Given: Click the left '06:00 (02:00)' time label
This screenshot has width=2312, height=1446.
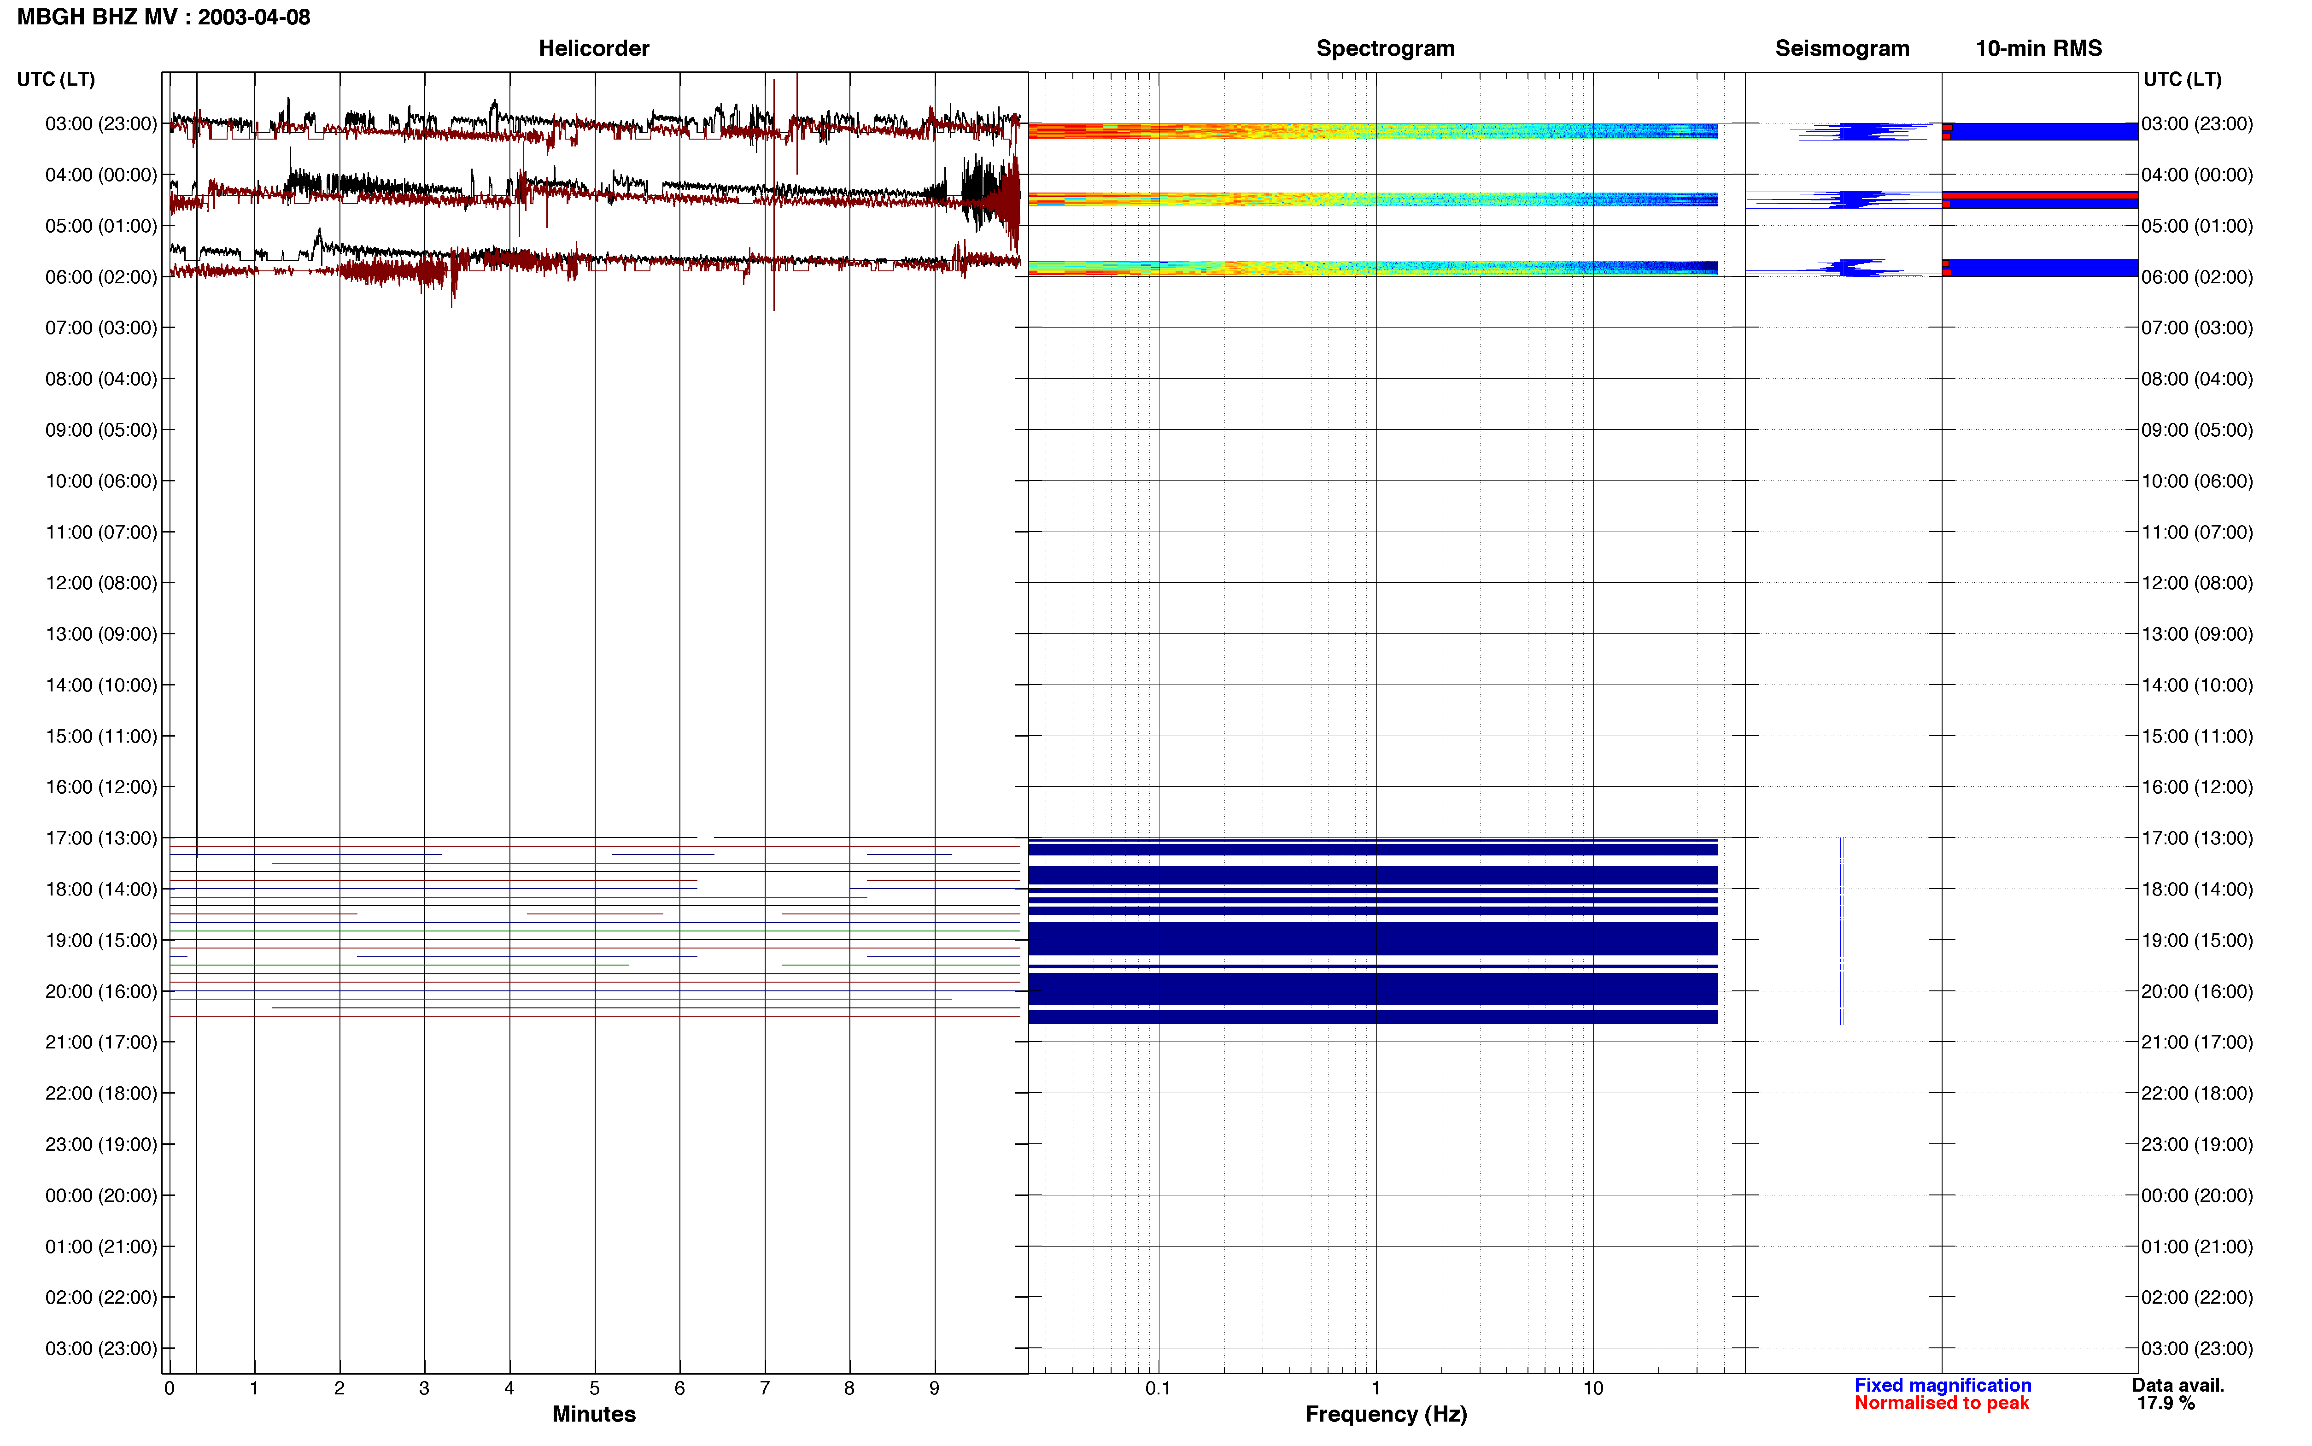Looking at the screenshot, I should [100, 277].
